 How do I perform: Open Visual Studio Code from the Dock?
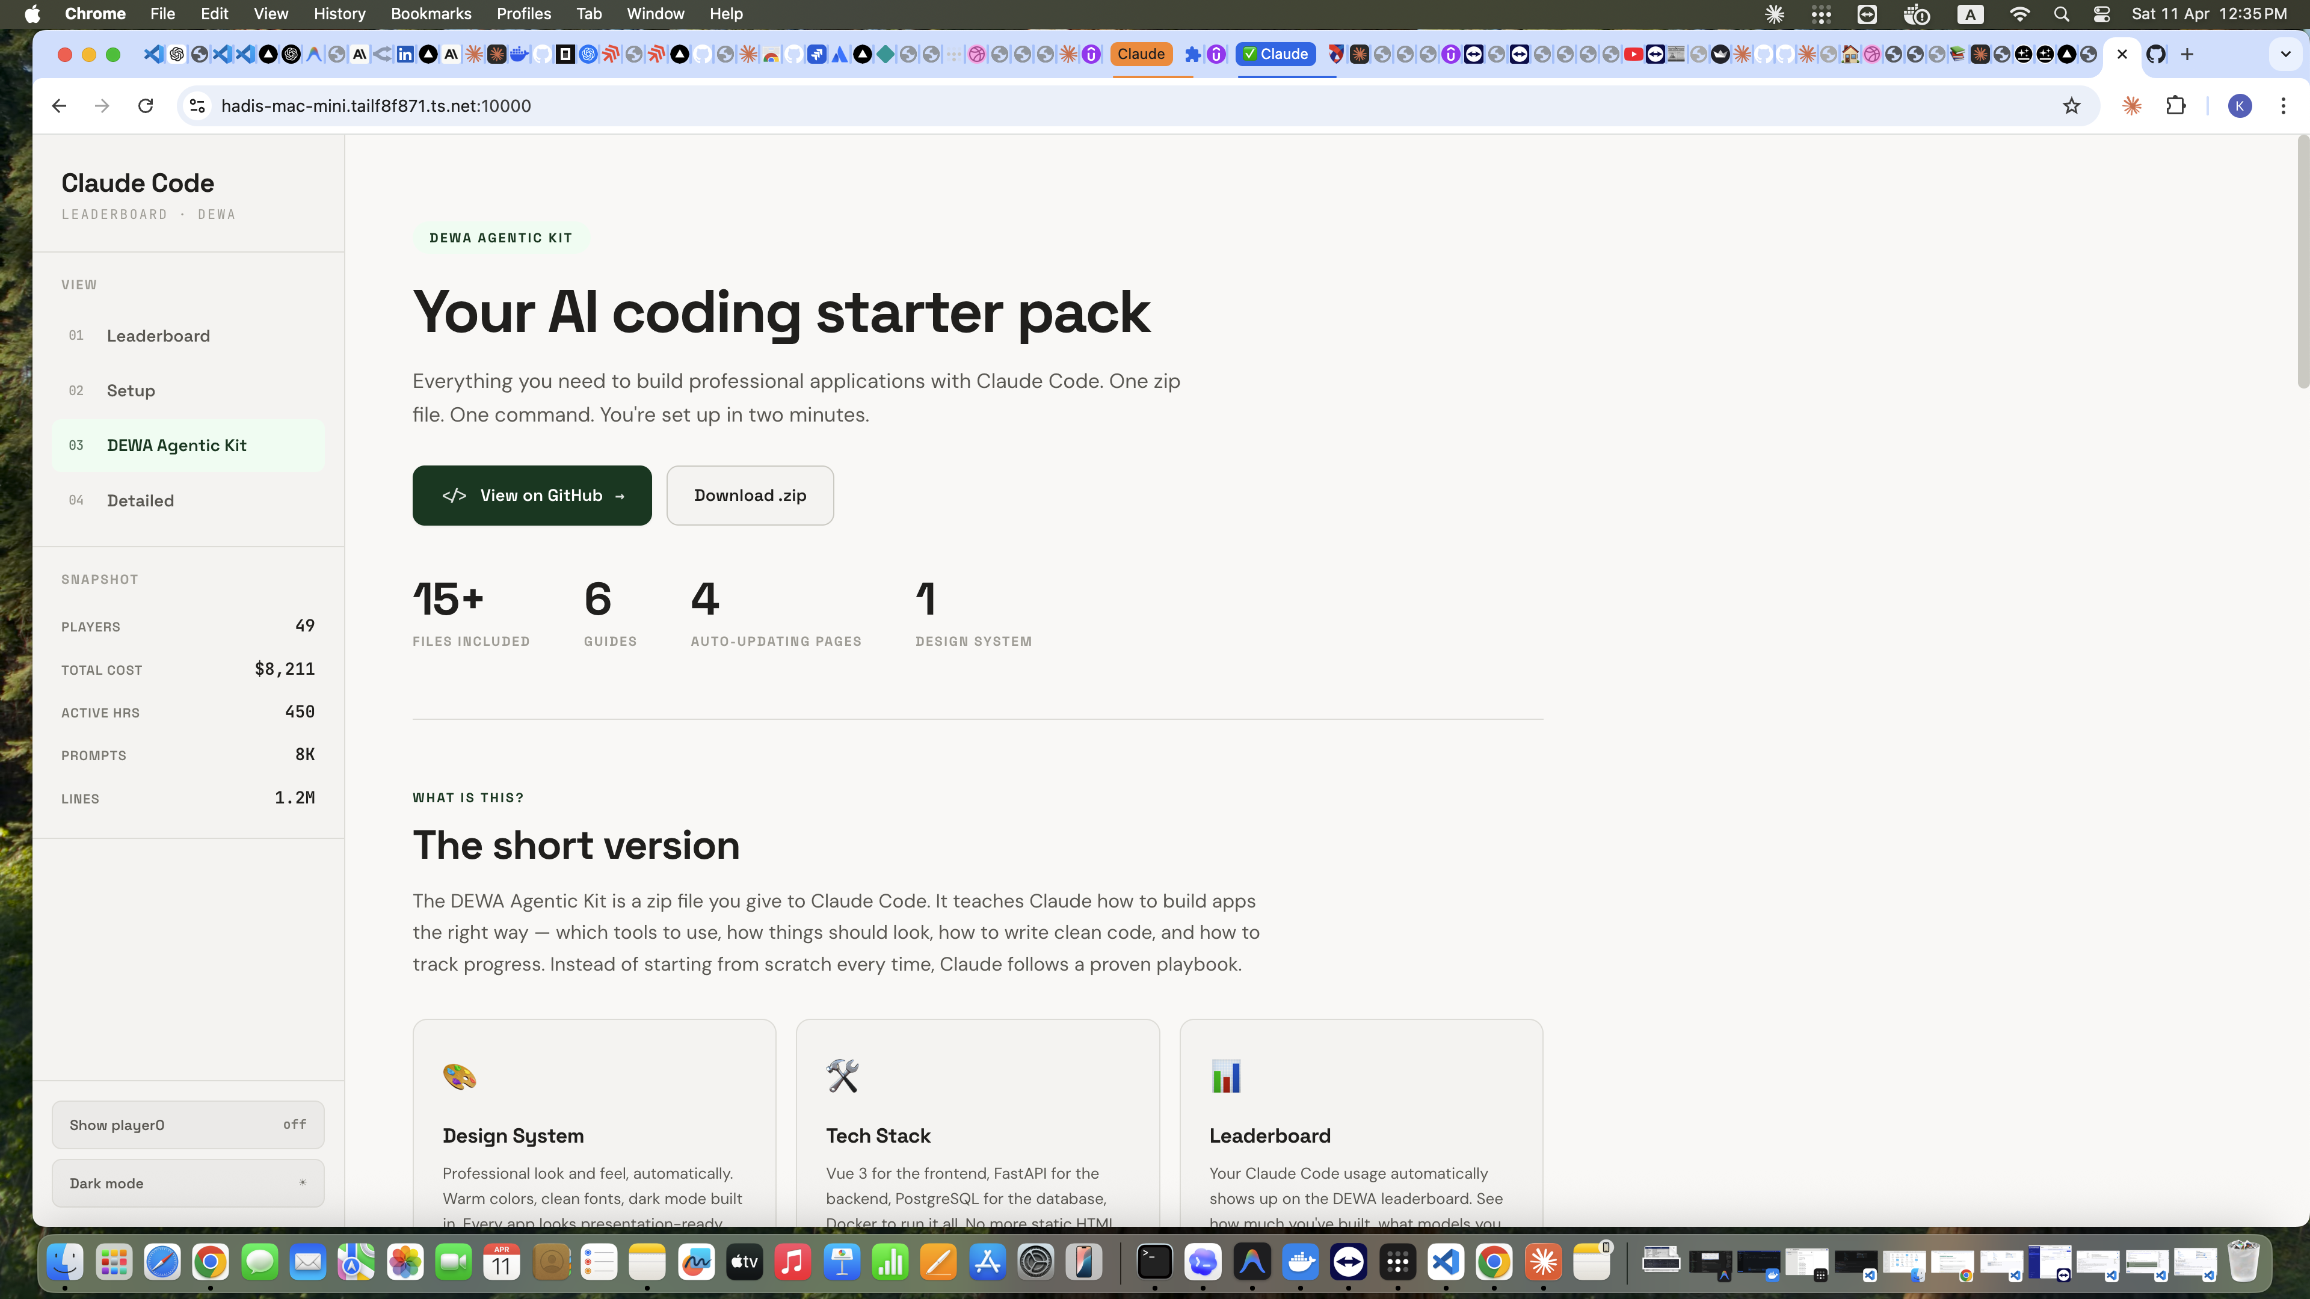coord(1446,1262)
